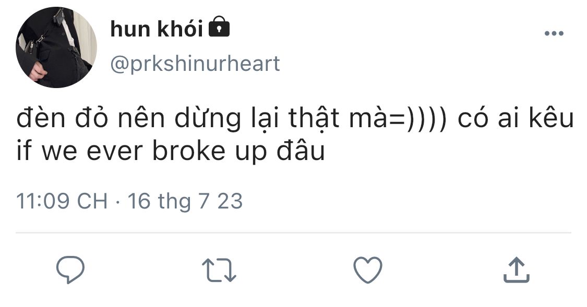This screenshot has height=307, width=587.
Task: Retweet this post using the arrows icon
Action: [219, 269]
